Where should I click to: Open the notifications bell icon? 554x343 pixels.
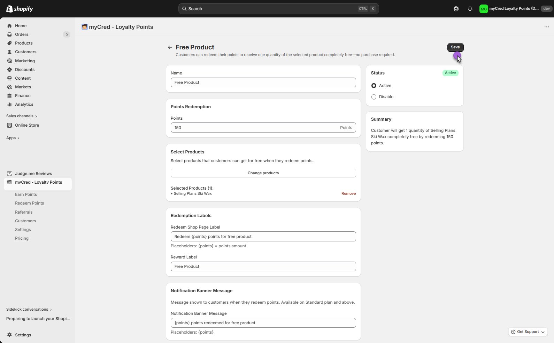coord(470,9)
